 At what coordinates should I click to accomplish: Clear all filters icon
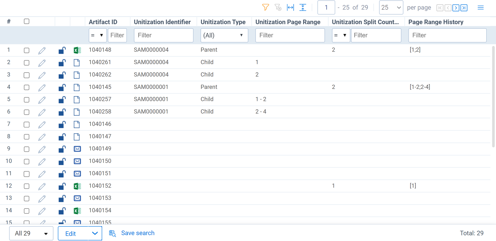tap(278, 7)
